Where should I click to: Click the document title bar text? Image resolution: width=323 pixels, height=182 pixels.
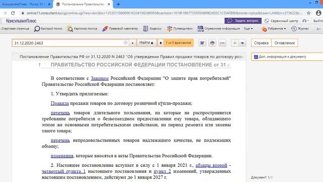pos(131,57)
